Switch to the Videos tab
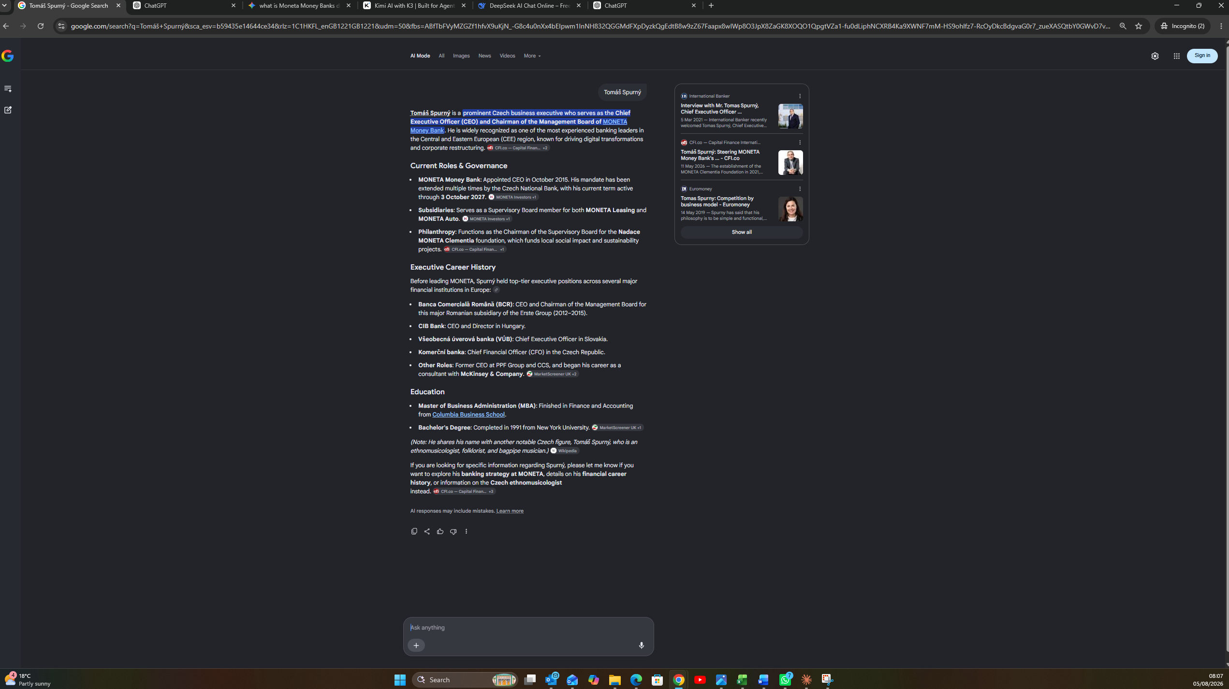1229x689 pixels. 507,56
